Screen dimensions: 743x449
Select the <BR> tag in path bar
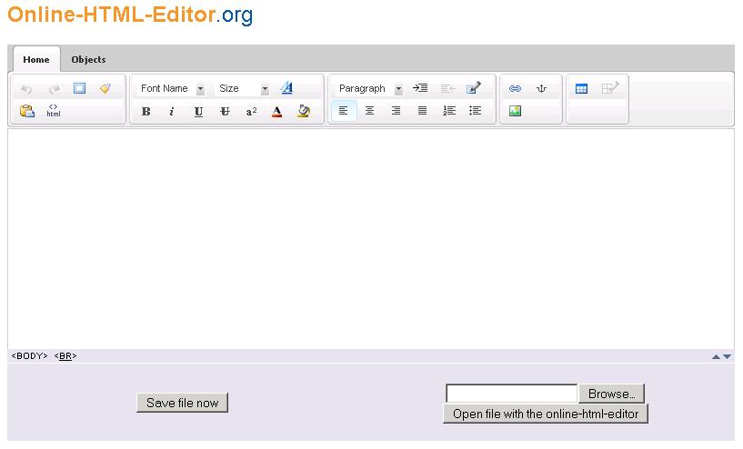tap(65, 356)
